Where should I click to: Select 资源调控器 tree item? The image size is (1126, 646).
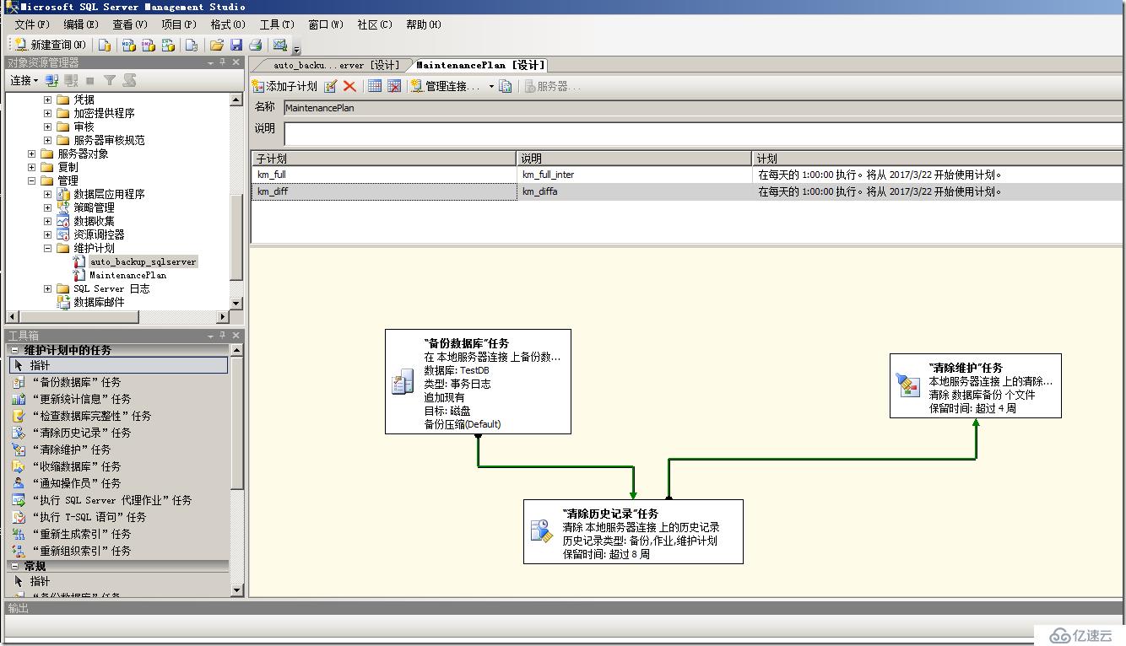(99, 234)
